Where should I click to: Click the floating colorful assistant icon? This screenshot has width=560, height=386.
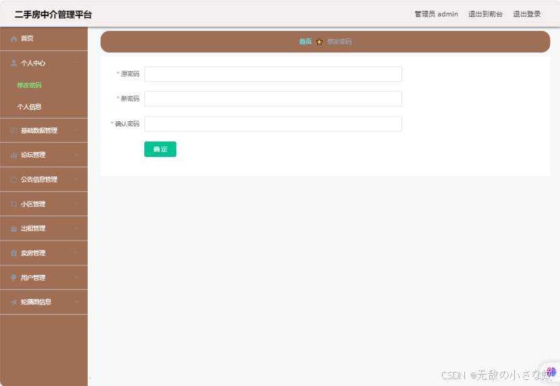pos(551,373)
